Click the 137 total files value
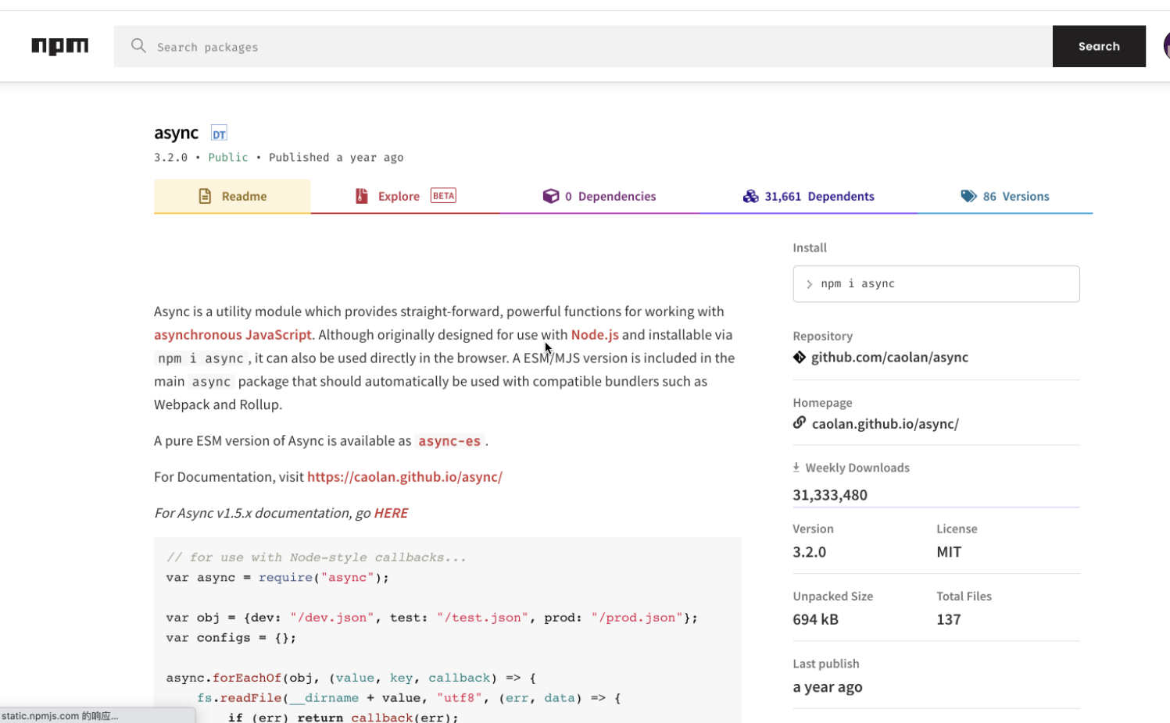Screen dimensions: 1170x723 pyautogui.click(x=949, y=619)
